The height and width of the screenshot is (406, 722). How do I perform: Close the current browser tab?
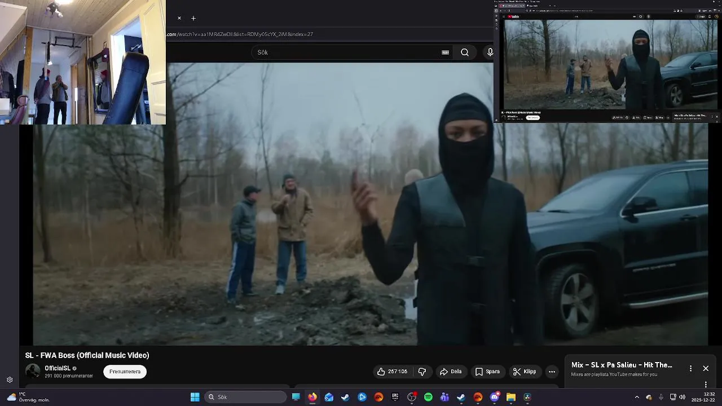179,18
